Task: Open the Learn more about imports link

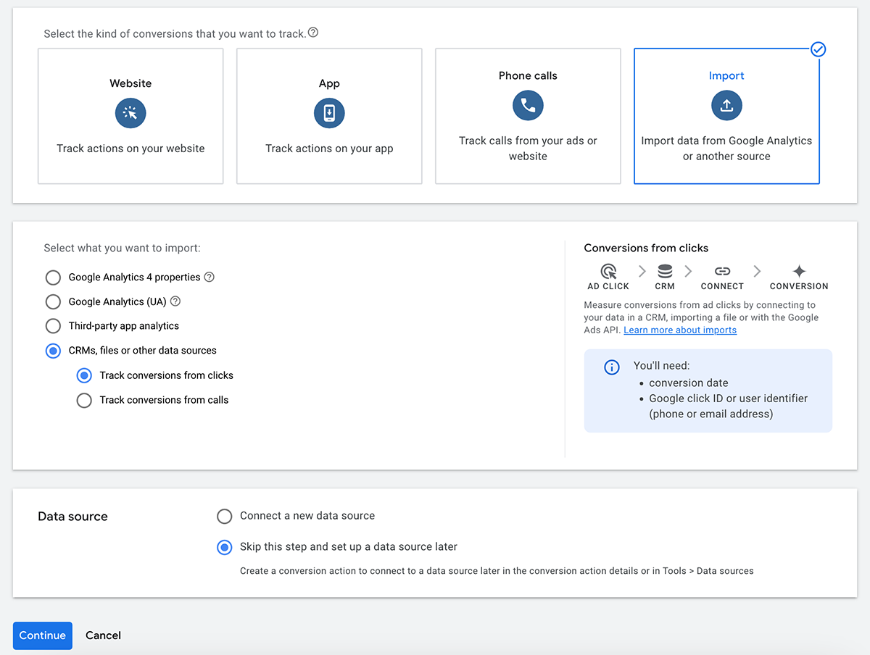Action: [x=680, y=330]
